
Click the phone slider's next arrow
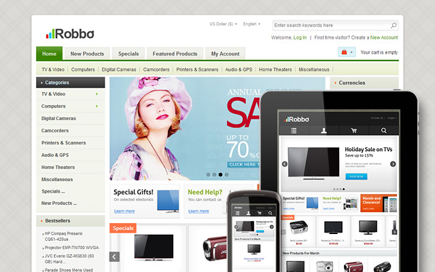click(x=272, y=227)
